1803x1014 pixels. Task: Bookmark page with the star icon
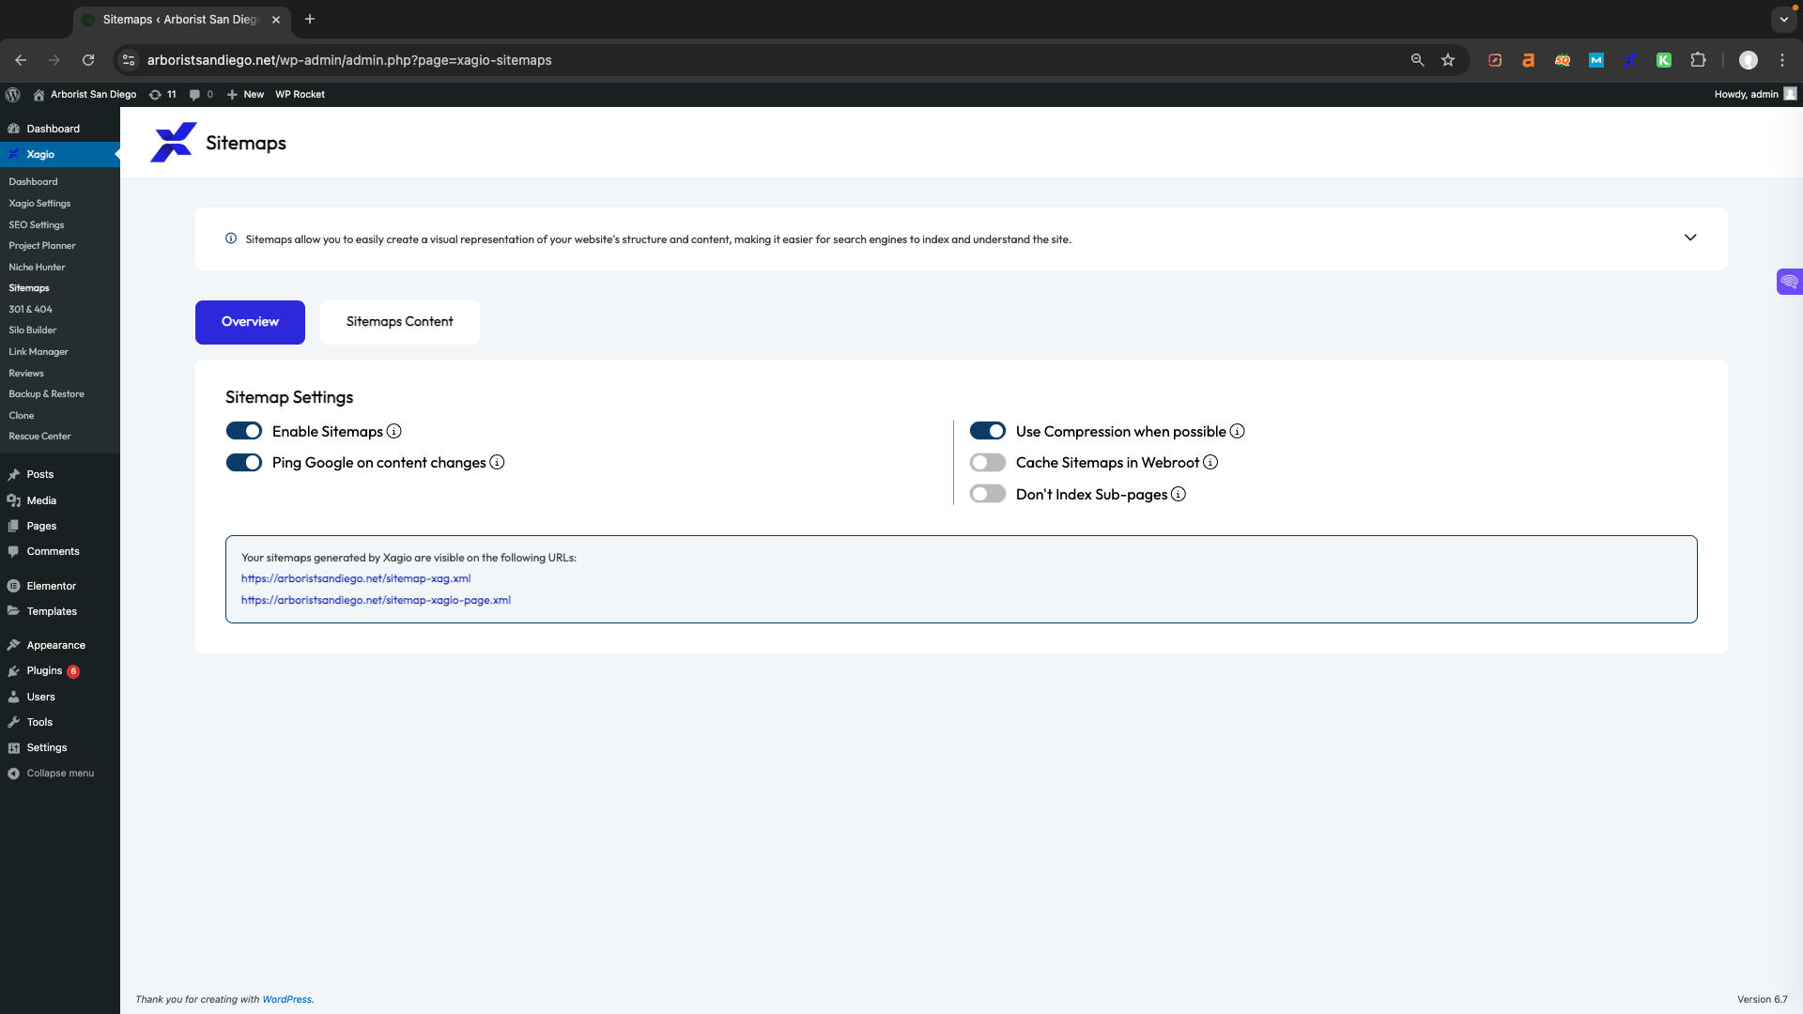click(1448, 60)
